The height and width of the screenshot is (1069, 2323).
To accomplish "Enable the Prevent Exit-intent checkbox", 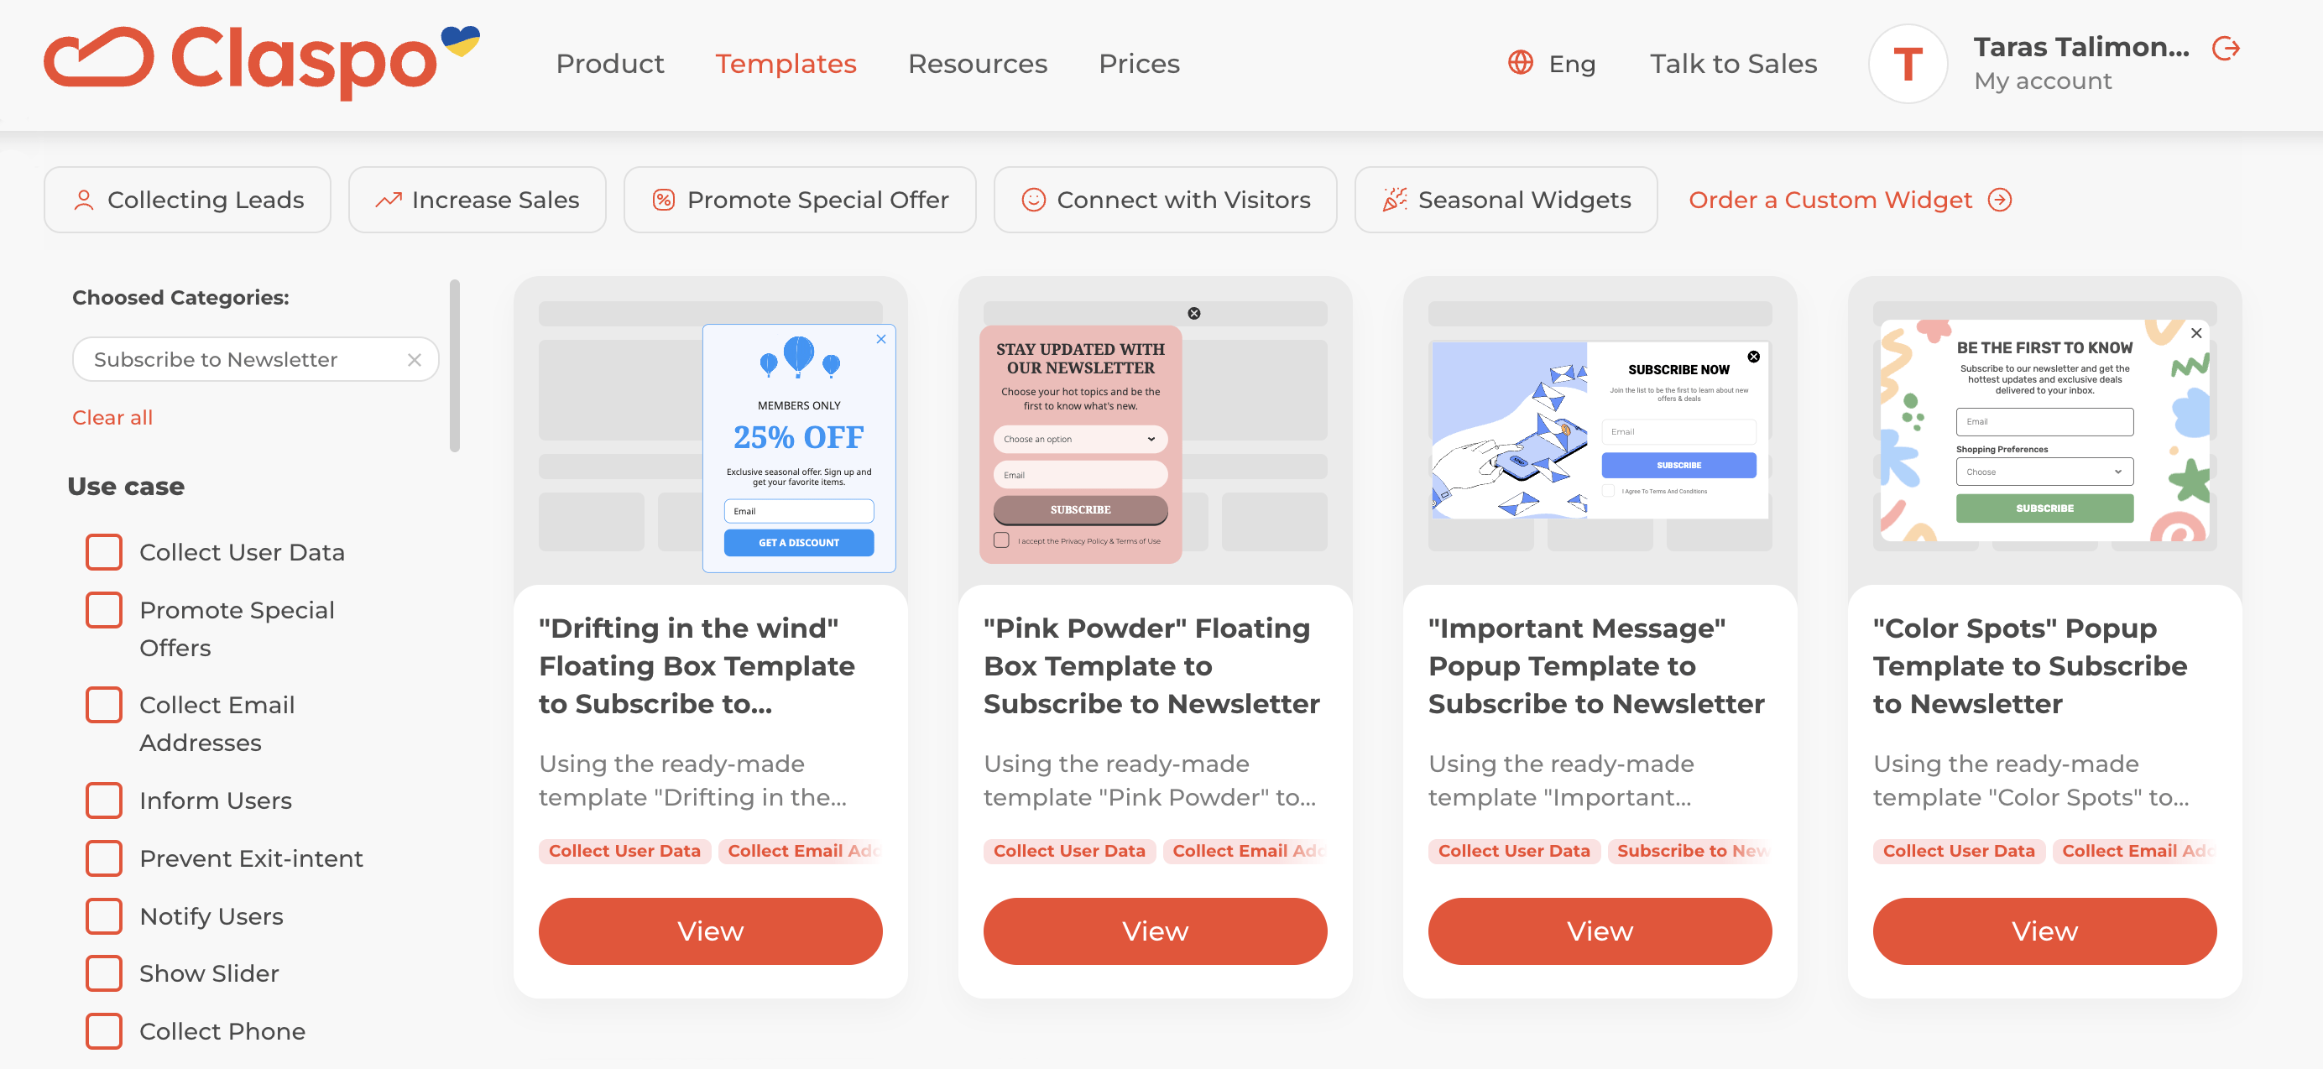I will tap(104, 858).
